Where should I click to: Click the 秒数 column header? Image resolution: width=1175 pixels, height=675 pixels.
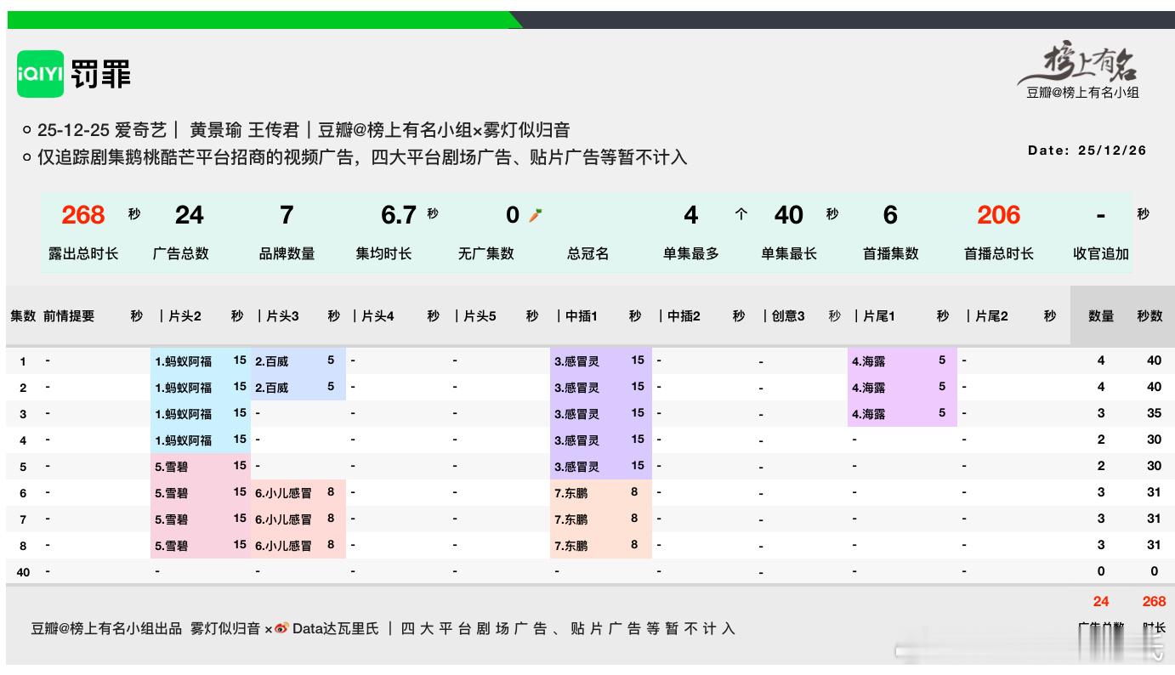click(1149, 316)
